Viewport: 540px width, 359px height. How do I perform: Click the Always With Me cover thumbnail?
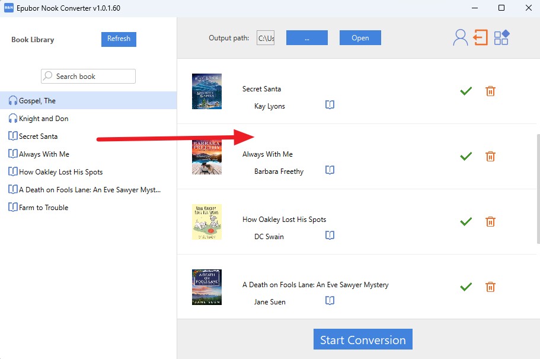pyautogui.click(x=207, y=157)
